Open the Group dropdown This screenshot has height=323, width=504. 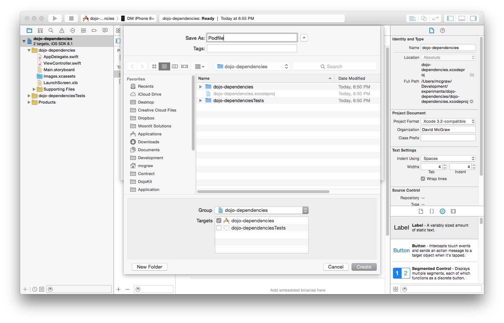[262, 210]
